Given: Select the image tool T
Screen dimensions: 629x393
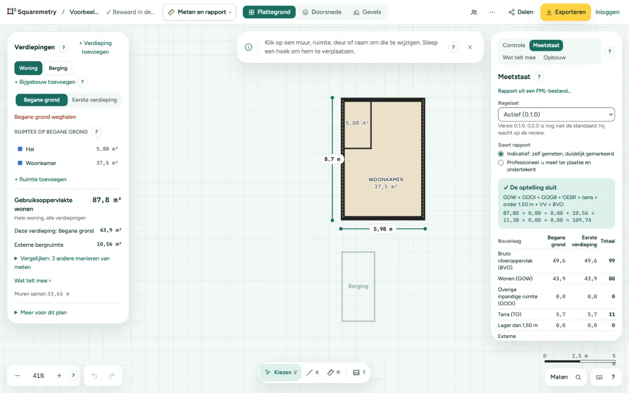Looking at the screenshot, I should point(360,373).
